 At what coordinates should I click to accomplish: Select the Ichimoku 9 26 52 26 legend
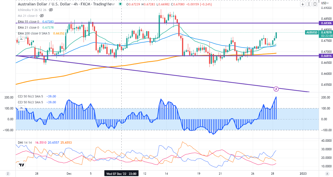(x=32, y=10)
